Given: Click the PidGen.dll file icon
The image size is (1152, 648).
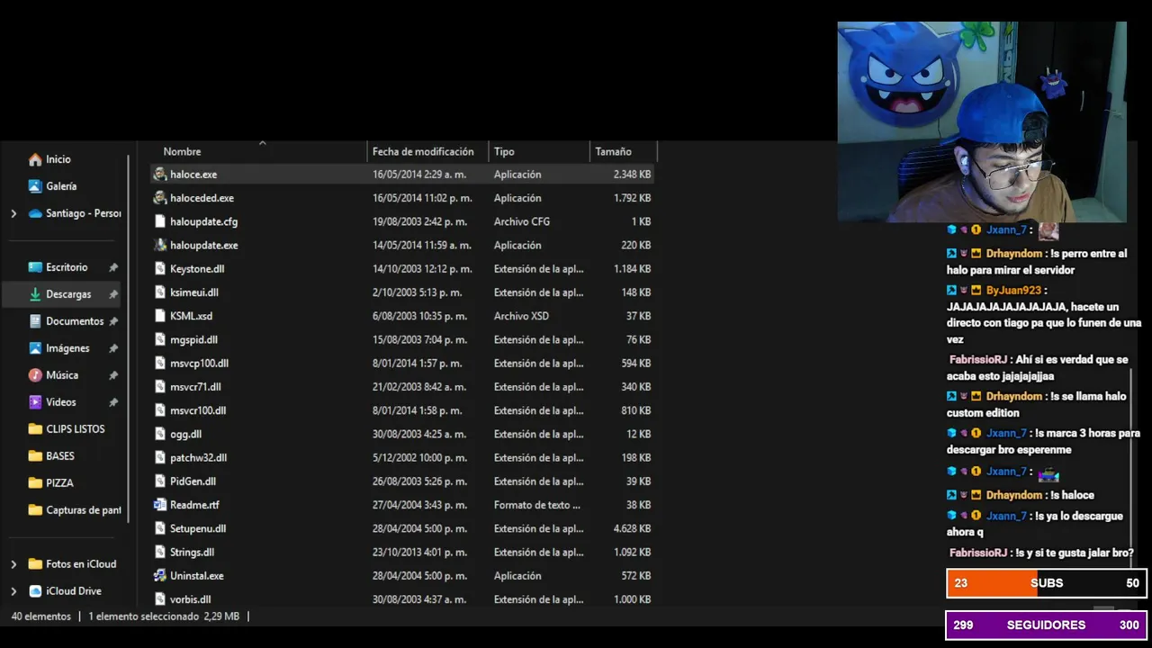Looking at the screenshot, I should click(160, 481).
